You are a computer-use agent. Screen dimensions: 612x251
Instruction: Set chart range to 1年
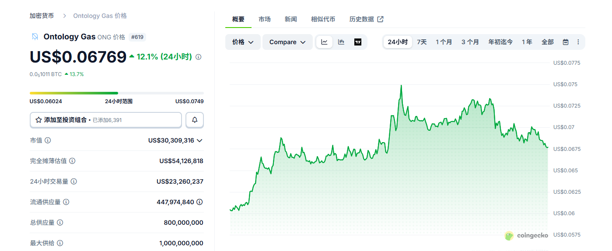click(x=527, y=42)
